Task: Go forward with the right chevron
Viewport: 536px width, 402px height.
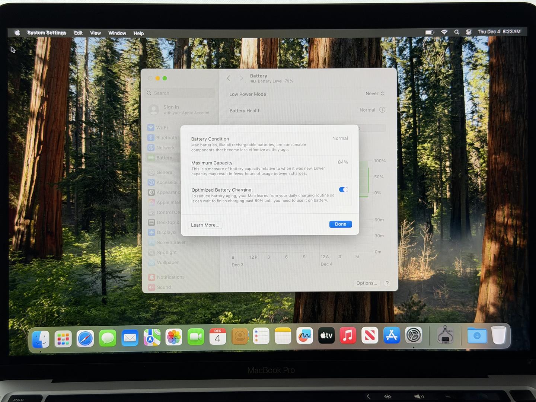Action: click(241, 78)
